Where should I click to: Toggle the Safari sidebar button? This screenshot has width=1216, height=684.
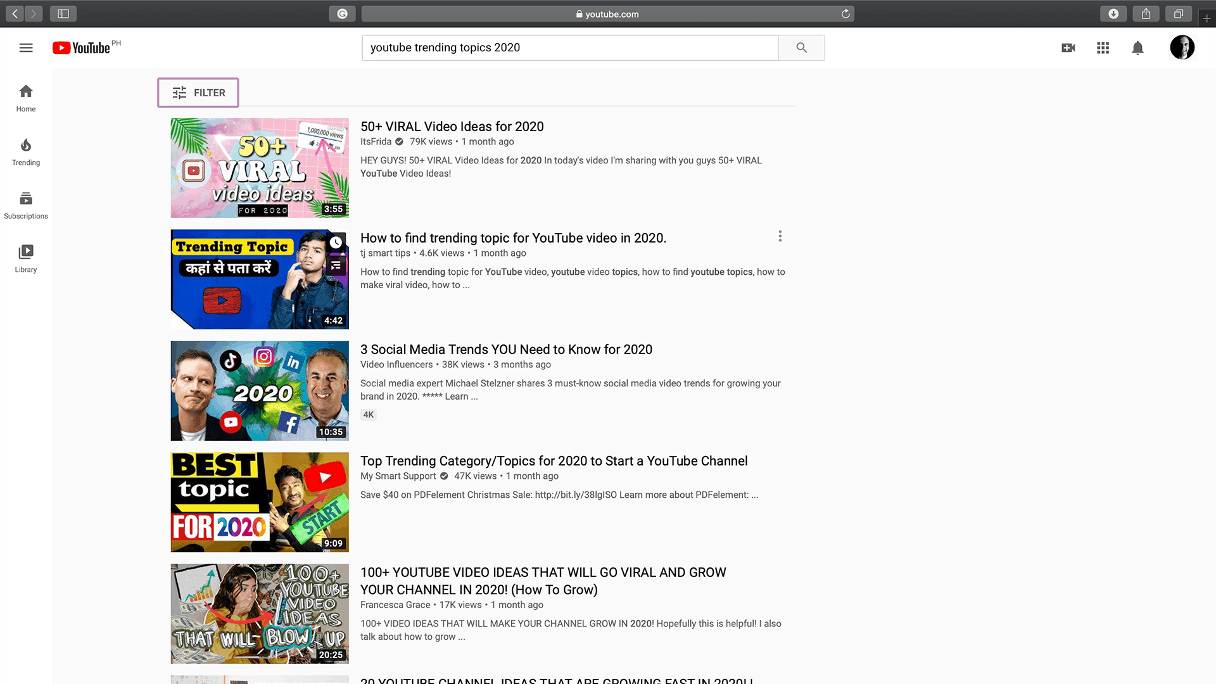click(x=63, y=14)
